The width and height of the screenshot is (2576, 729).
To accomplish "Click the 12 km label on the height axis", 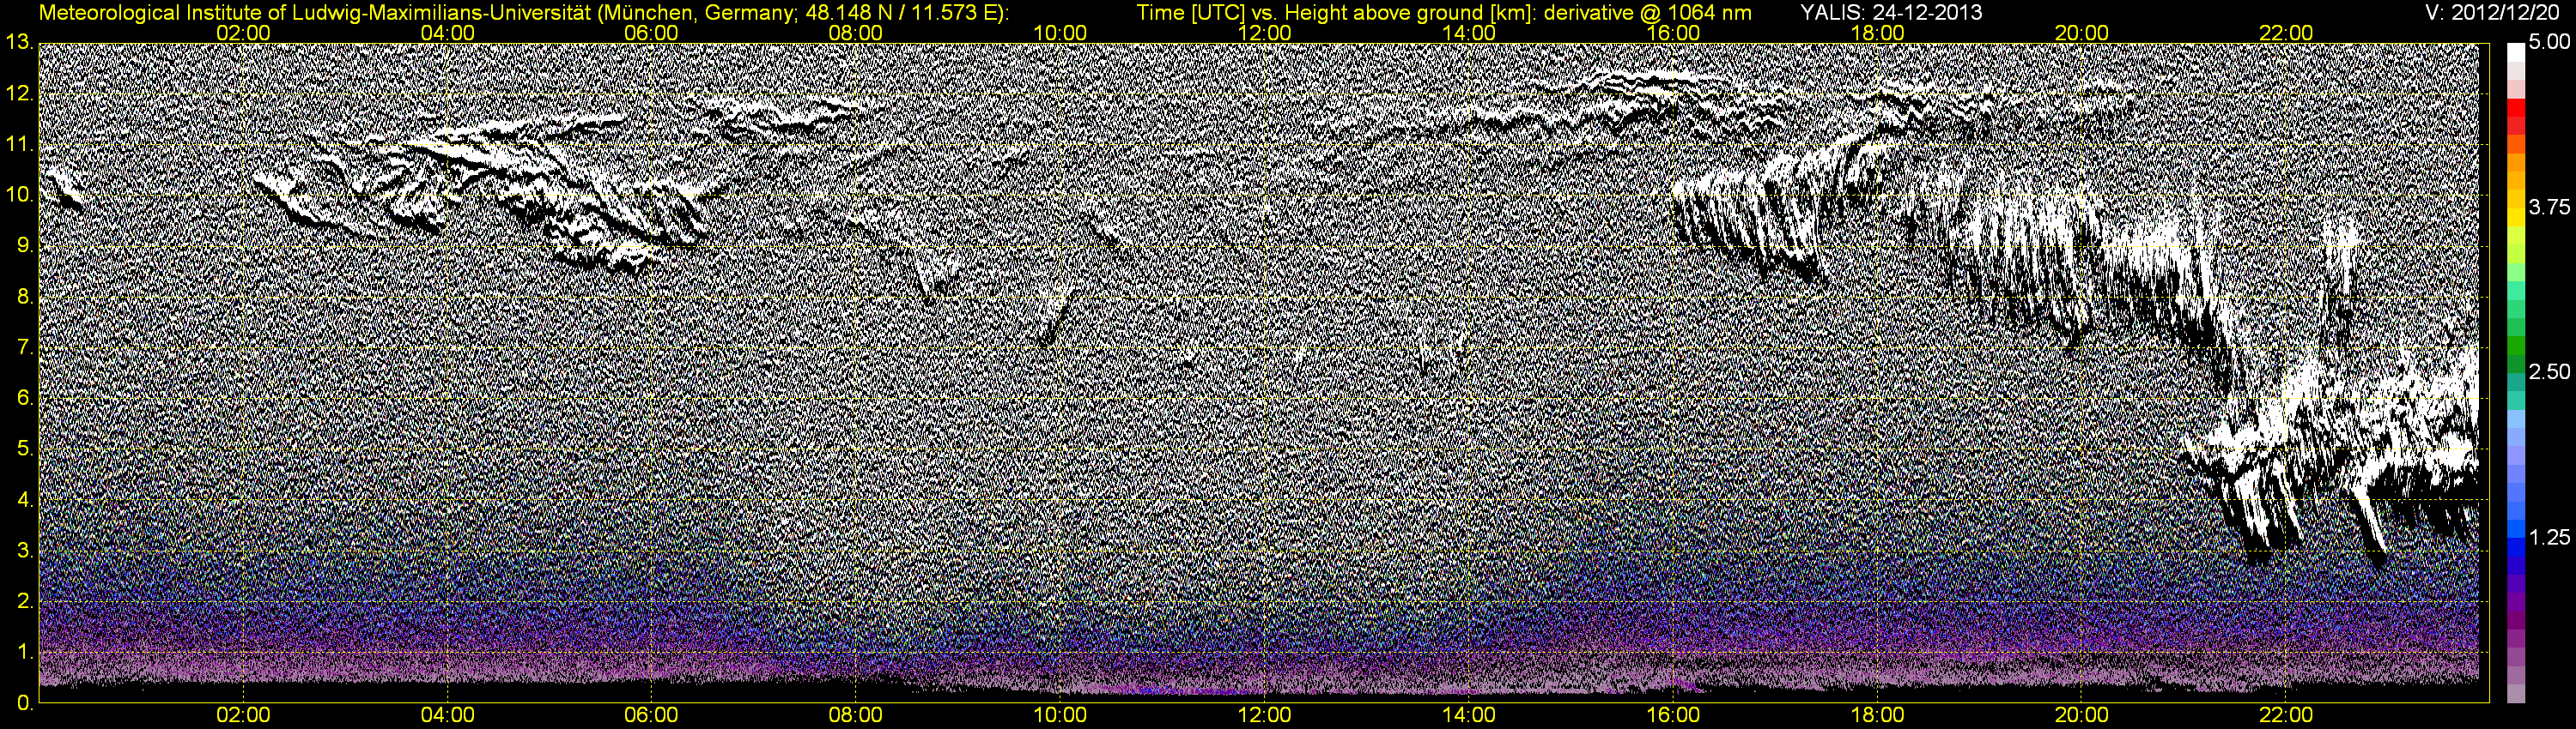I will coord(19,93).
